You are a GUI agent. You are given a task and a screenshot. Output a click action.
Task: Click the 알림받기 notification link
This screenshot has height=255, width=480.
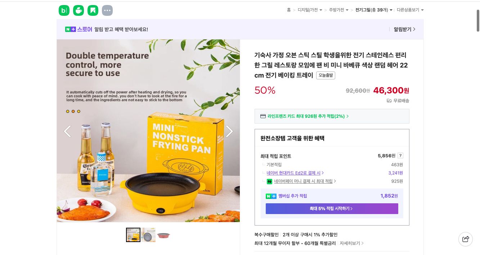click(x=403, y=29)
